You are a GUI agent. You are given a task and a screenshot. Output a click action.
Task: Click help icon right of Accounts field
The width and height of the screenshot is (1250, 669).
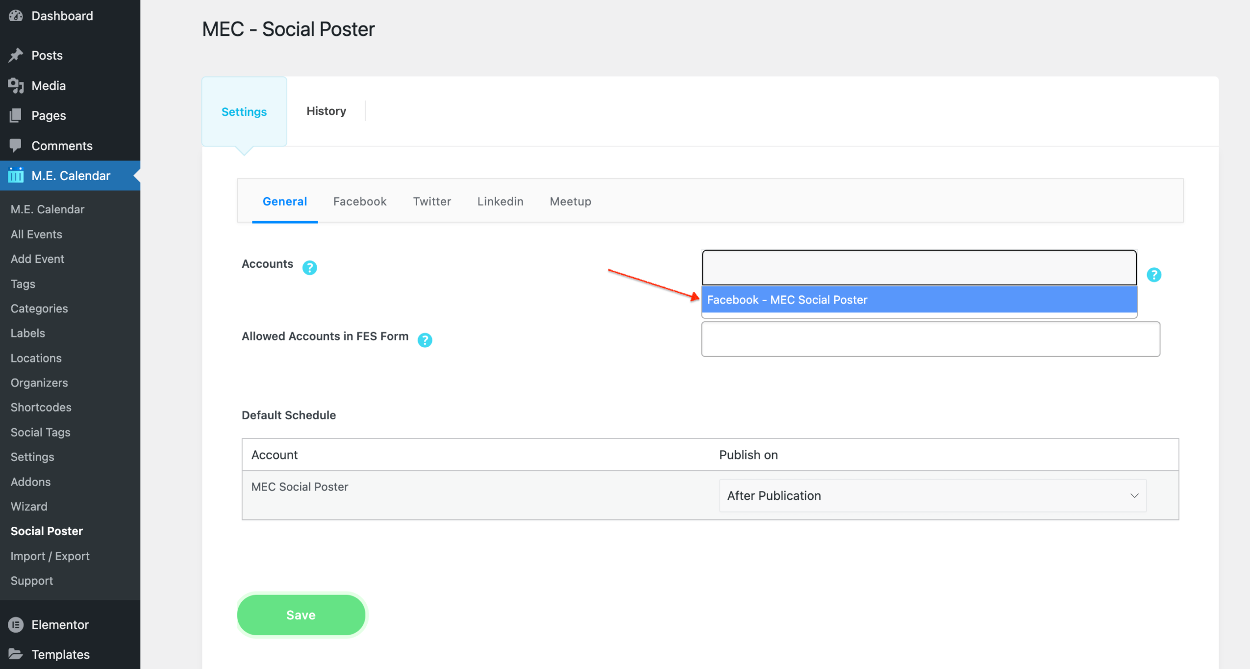pos(1154,275)
